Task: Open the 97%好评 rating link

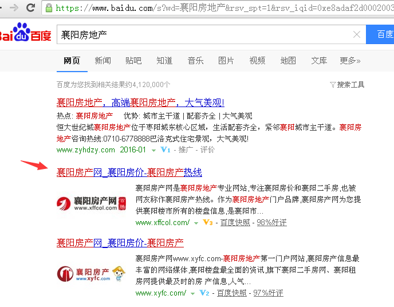Action: pyautogui.click(x=268, y=293)
